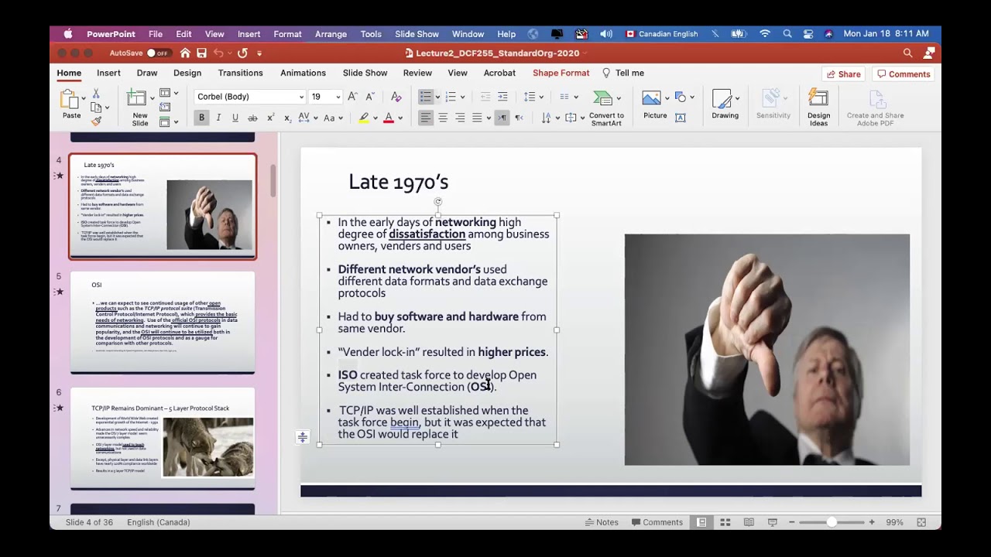The height and width of the screenshot is (557, 991).
Task: Click the Share button
Action: coord(843,74)
